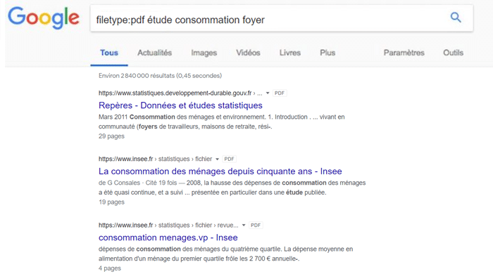Open 'Repères - Données et études statistiques' result

(180, 105)
